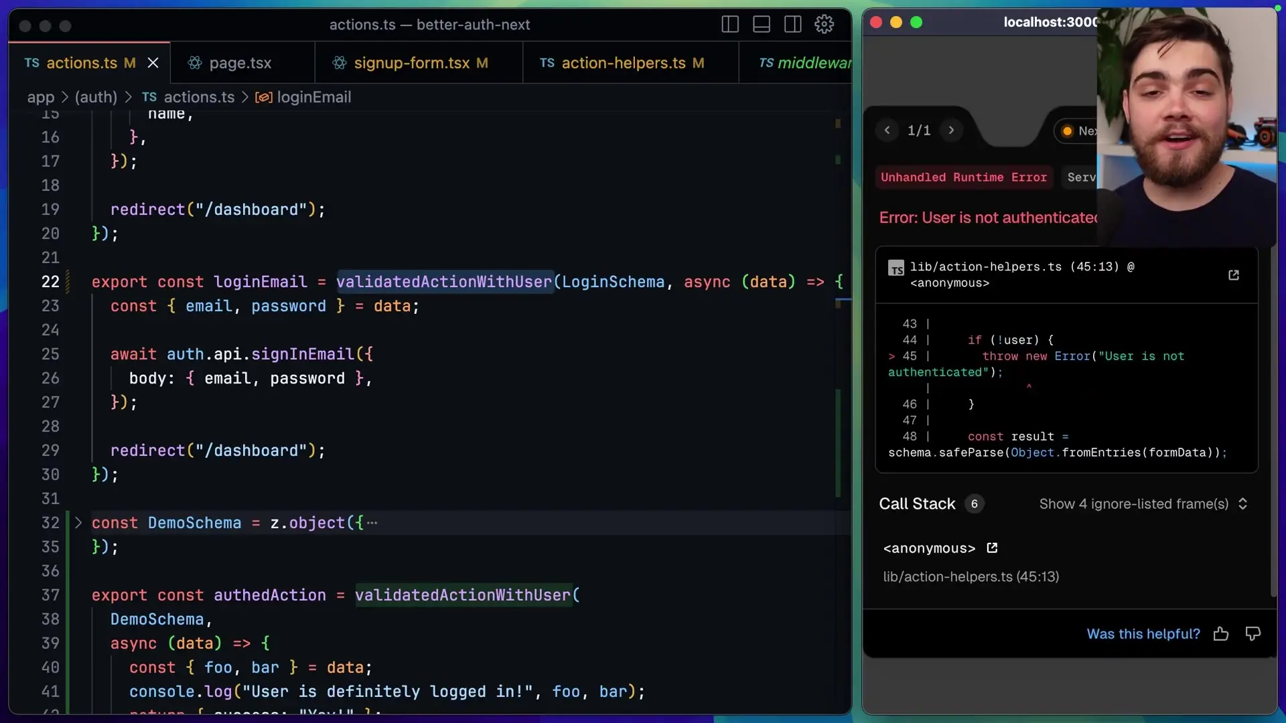Click the thumbs up helpful icon
This screenshot has width=1286, height=723.
(x=1221, y=634)
